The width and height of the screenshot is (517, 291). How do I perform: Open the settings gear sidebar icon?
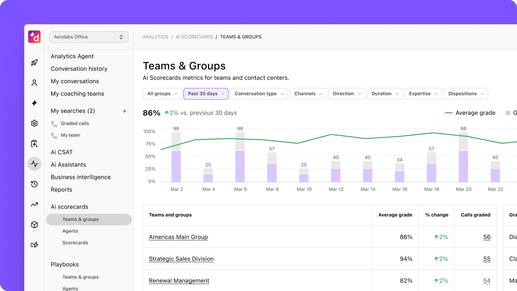click(x=34, y=123)
